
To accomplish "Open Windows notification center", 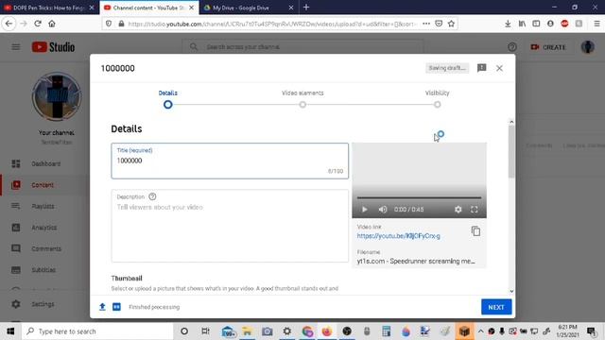I will pos(592,331).
